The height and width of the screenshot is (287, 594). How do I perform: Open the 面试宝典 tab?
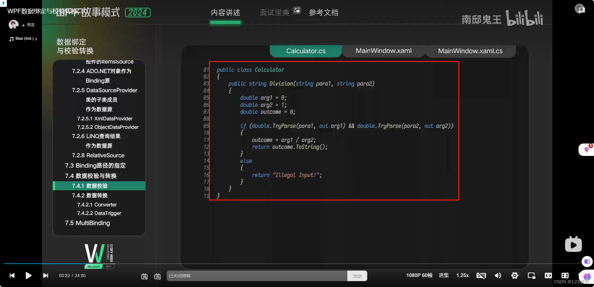[x=274, y=13]
